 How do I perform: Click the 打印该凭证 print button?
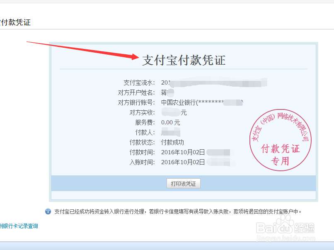(x=184, y=184)
